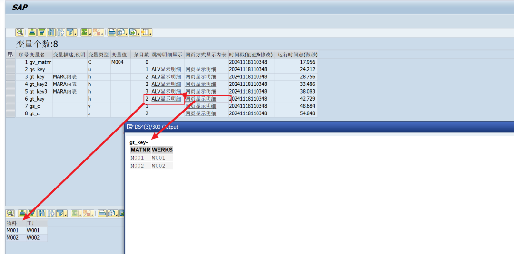514x254 pixels.
Task: Select the MARC内表 description cell
Action: [x=69, y=77]
